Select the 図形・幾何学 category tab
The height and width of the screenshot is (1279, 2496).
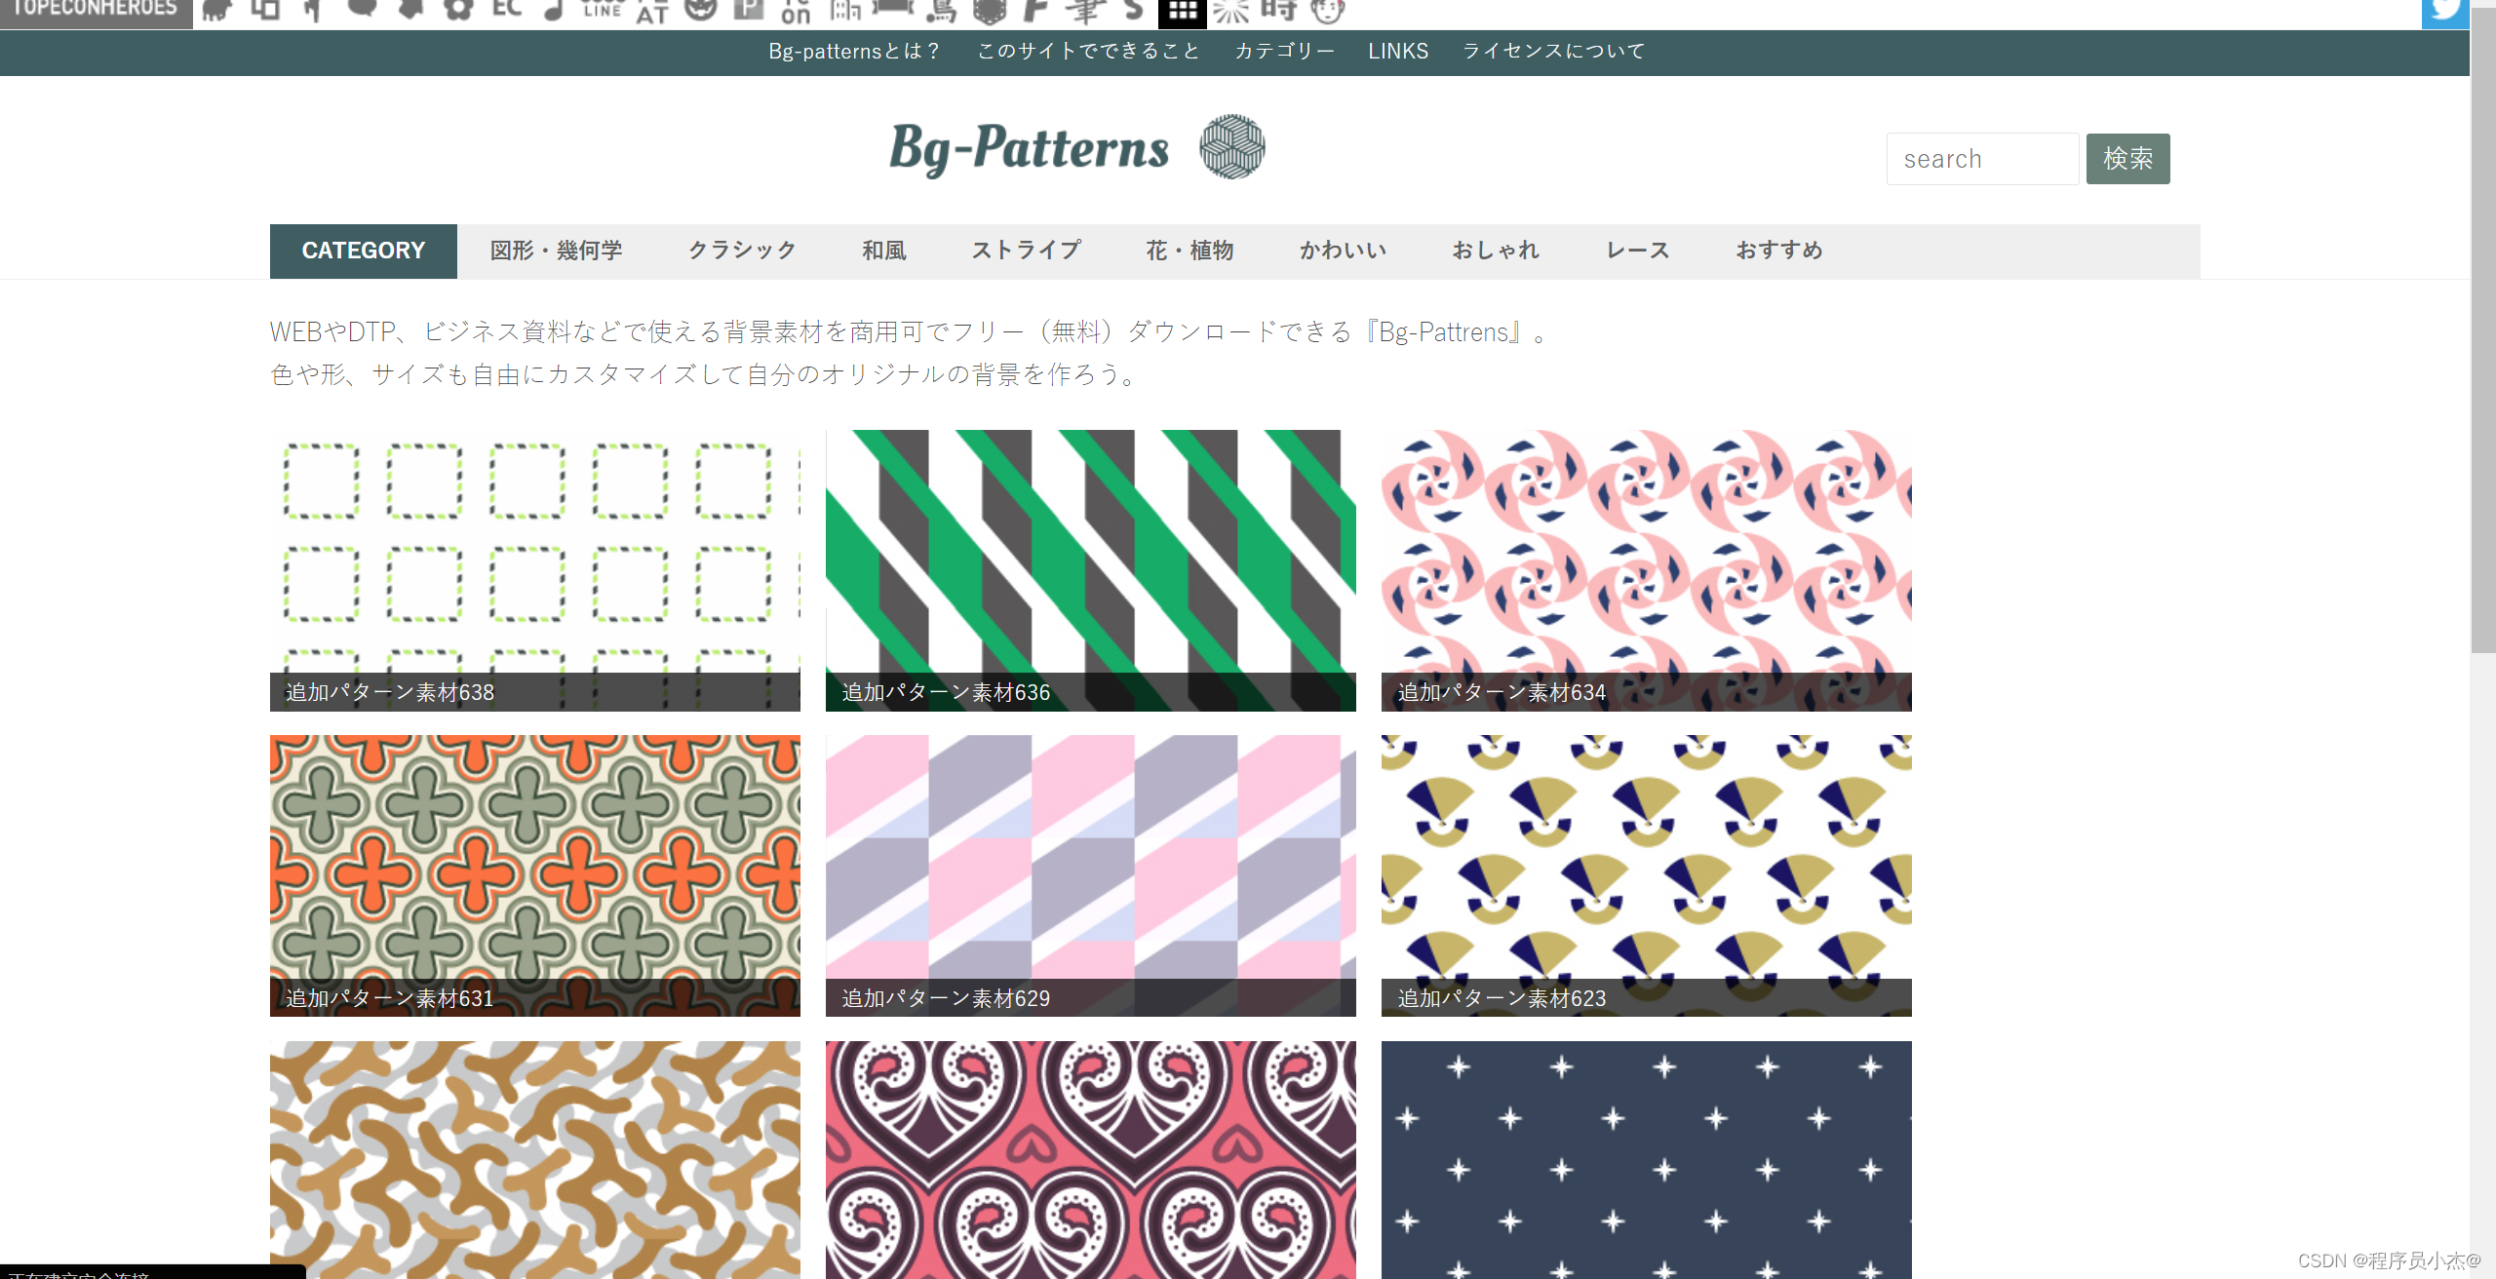coord(556,251)
